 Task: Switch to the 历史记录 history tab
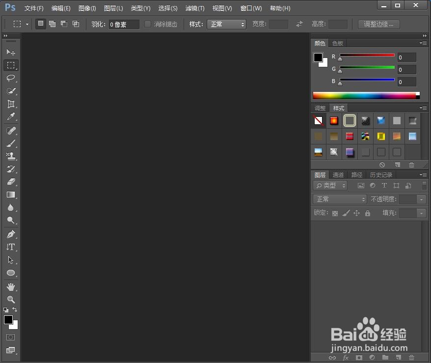coord(381,175)
